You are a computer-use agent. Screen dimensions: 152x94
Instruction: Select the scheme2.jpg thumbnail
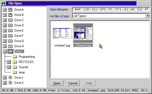(83, 33)
